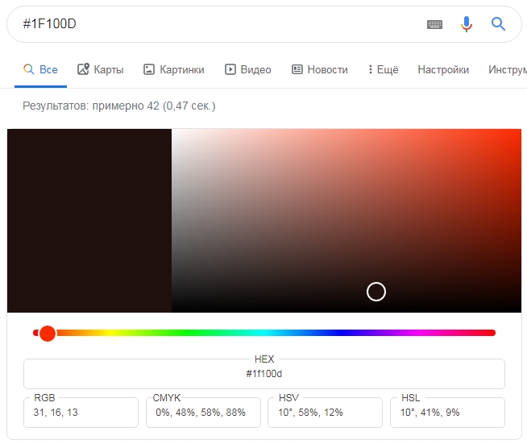Go to the Новости news tab
Viewport: 527px width, 444px height.
point(320,69)
